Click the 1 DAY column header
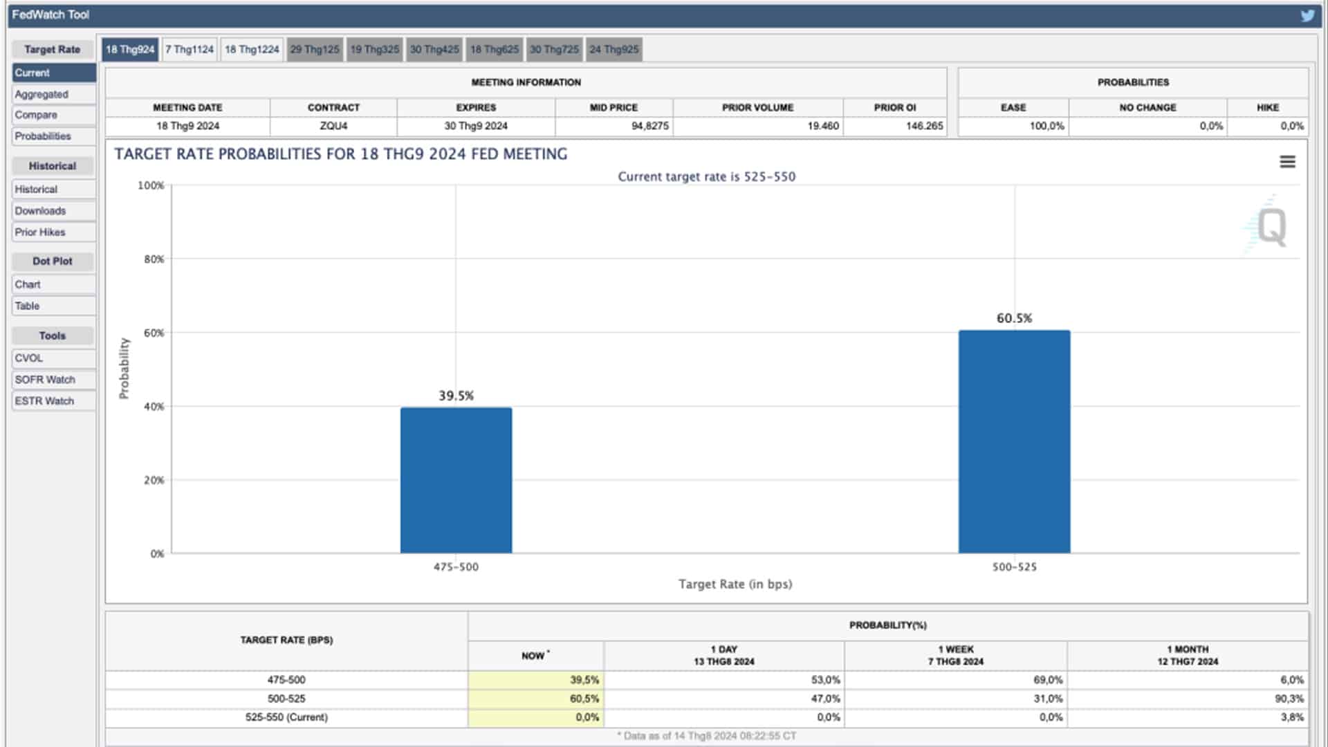This screenshot has width=1328, height=747. click(x=724, y=656)
